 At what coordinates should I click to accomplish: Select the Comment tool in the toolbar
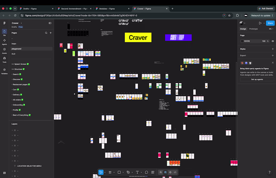[x=147, y=172]
